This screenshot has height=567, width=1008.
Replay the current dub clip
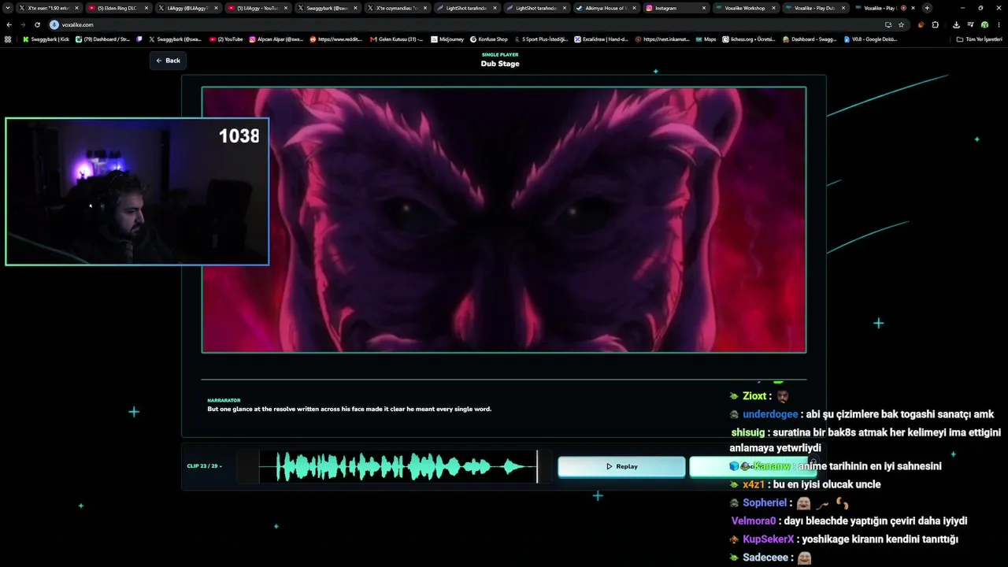(621, 466)
